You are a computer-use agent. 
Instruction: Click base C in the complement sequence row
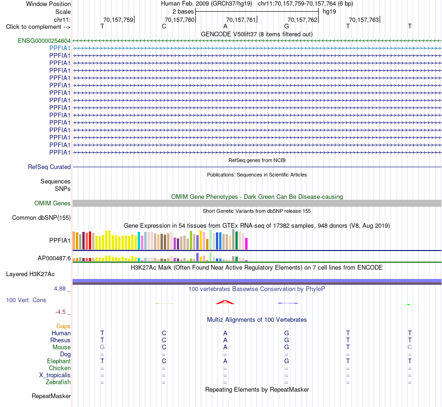[164, 27]
